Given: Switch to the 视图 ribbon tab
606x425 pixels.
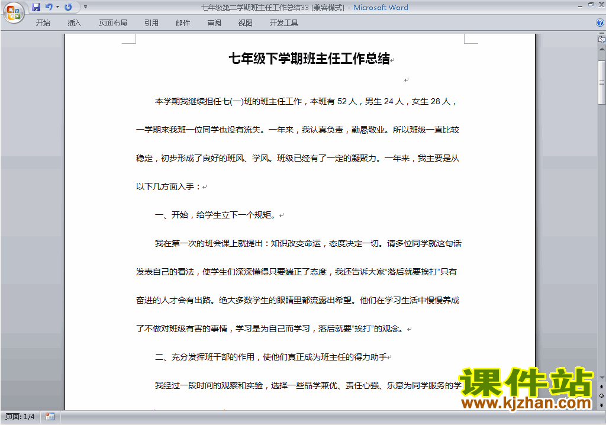Looking at the screenshot, I should [x=246, y=23].
